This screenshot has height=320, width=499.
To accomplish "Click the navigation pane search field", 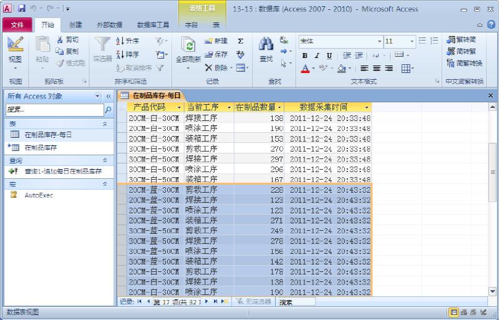I will click(54, 110).
